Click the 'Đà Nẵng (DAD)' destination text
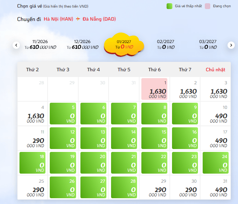The height and width of the screenshot is (204, 238). 99,19
